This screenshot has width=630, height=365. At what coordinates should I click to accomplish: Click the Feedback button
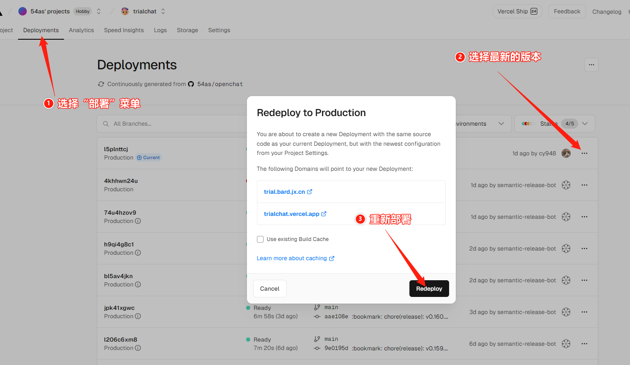click(566, 11)
